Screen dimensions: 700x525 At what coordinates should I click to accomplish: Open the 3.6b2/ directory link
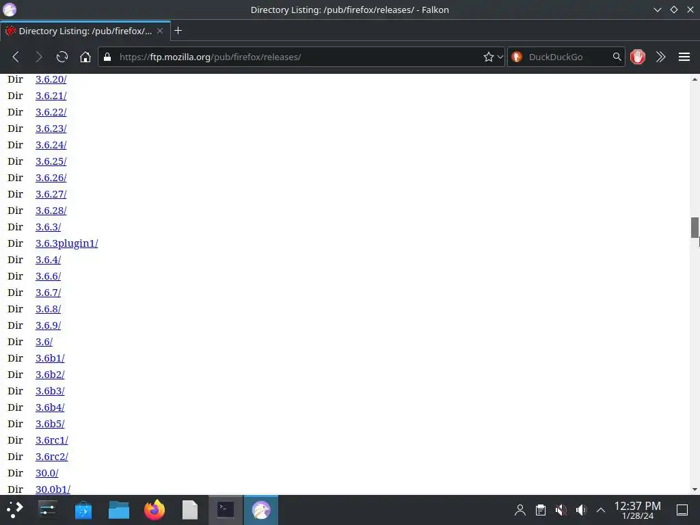pyautogui.click(x=50, y=375)
